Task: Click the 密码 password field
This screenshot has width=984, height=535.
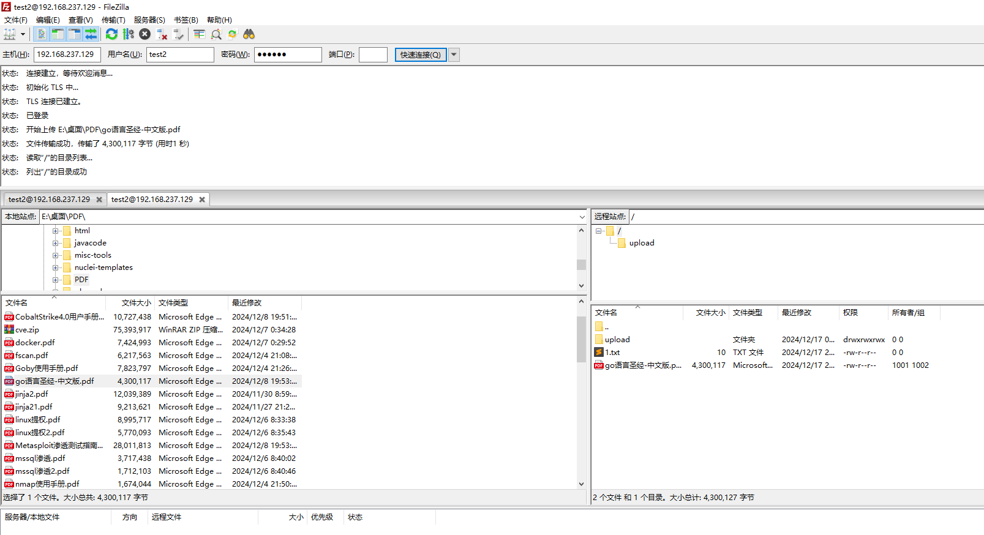Action: point(288,54)
